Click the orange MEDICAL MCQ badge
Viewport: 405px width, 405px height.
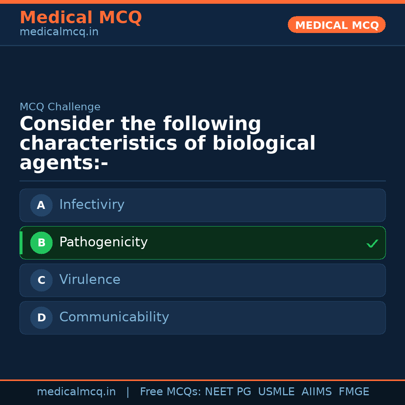pyautogui.click(x=336, y=25)
